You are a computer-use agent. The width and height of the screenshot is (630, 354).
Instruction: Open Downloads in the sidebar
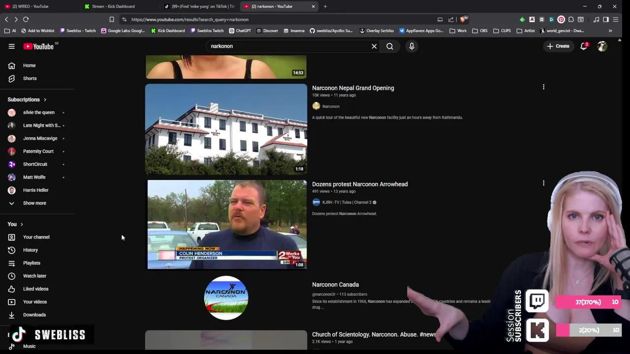pos(34,315)
